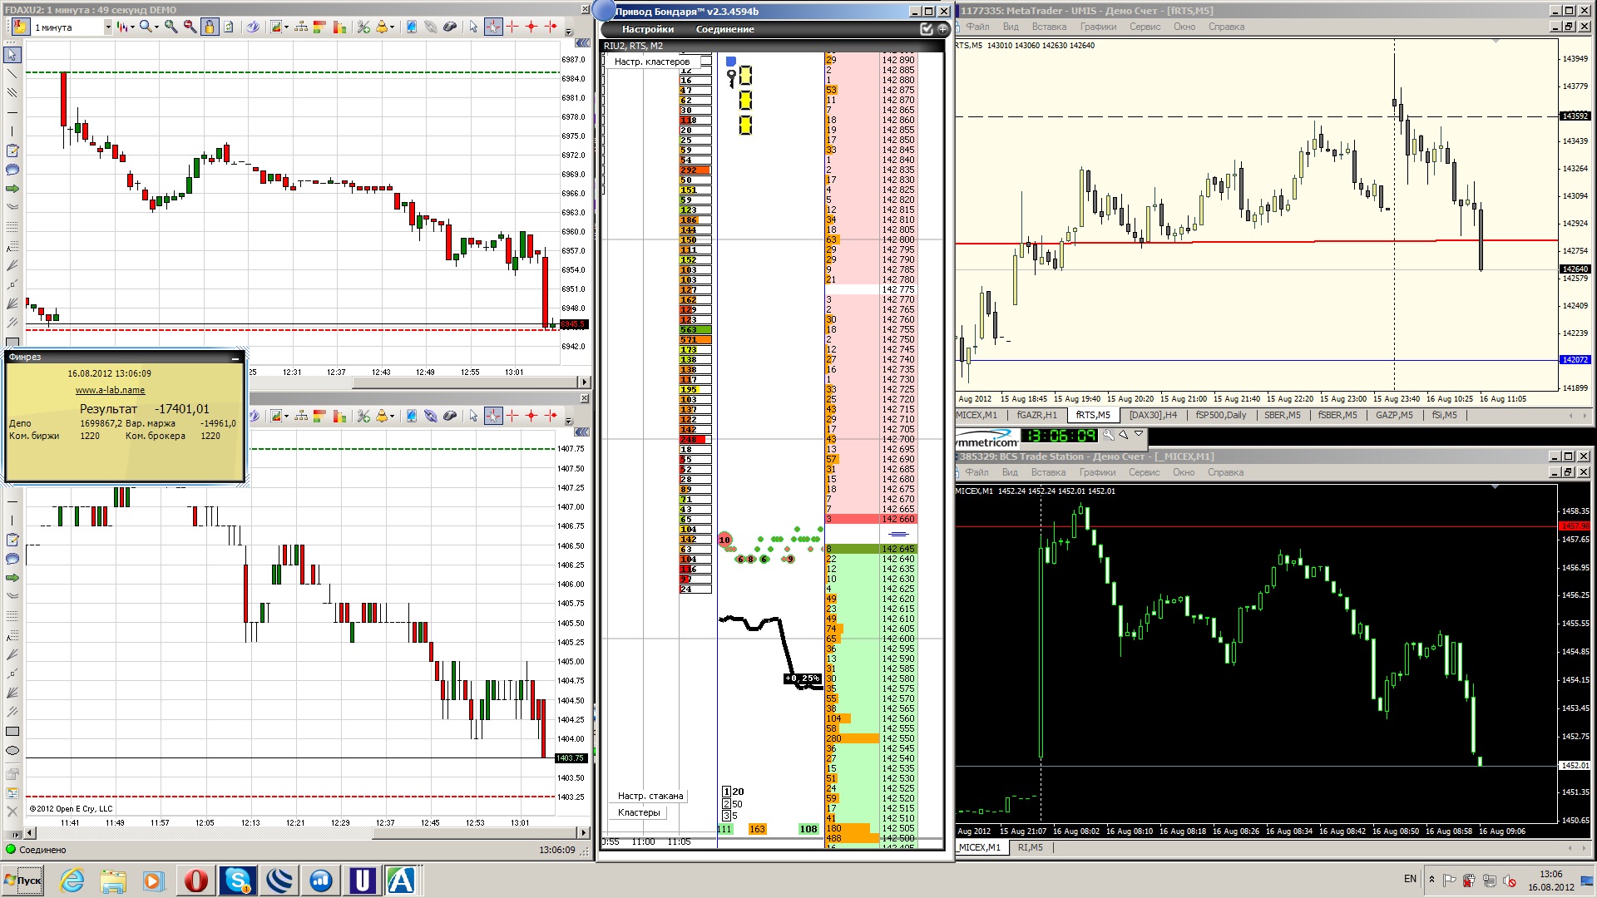Click the refresh chart icon in top toolbar
This screenshot has width=1597, height=898.
click(228, 27)
